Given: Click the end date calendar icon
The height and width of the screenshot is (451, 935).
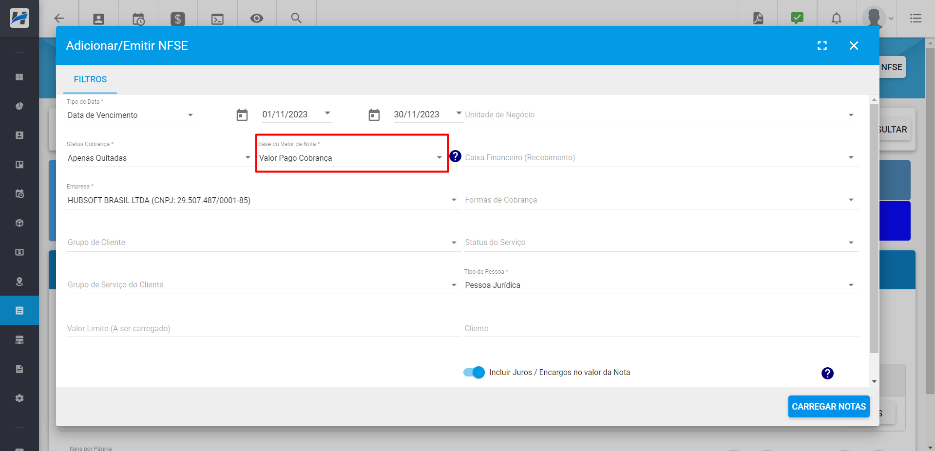Looking at the screenshot, I should (374, 115).
